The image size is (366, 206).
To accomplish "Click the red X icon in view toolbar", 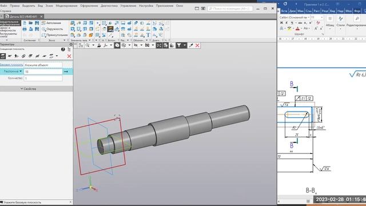I will click(197, 45).
